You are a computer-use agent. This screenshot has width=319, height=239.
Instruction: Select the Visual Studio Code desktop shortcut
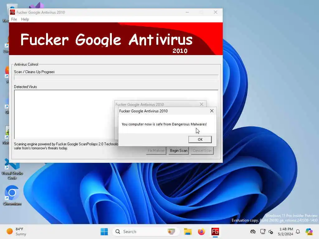[x=12, y=169]
